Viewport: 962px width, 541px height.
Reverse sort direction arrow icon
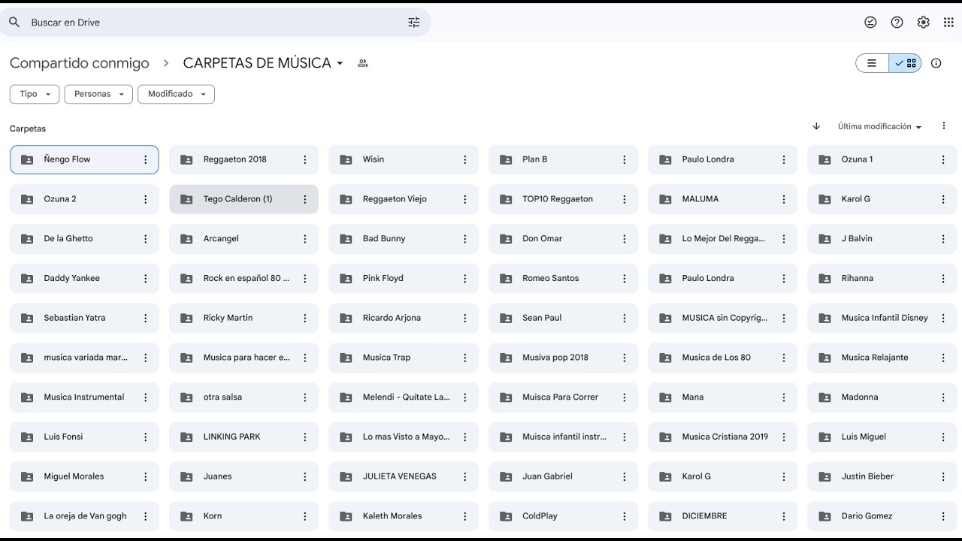pyautogui.click(x=816, y=126)
